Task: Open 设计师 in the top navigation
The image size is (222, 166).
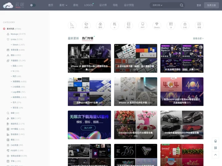Action: (103, 5)
